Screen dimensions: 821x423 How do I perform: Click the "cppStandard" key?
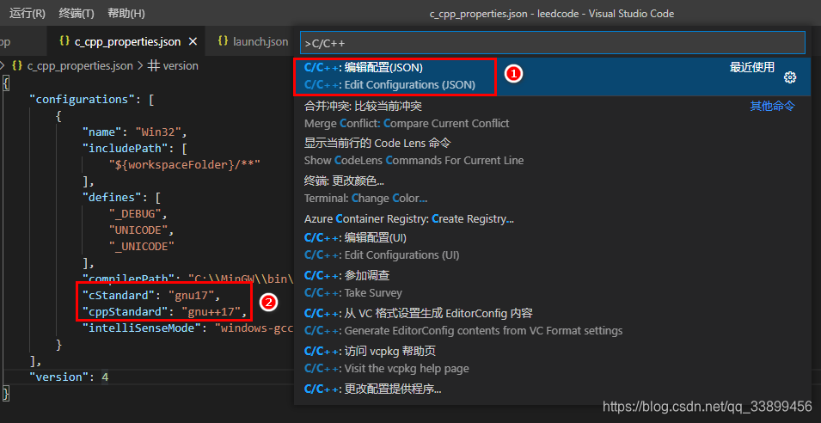(x=125, y=312)
